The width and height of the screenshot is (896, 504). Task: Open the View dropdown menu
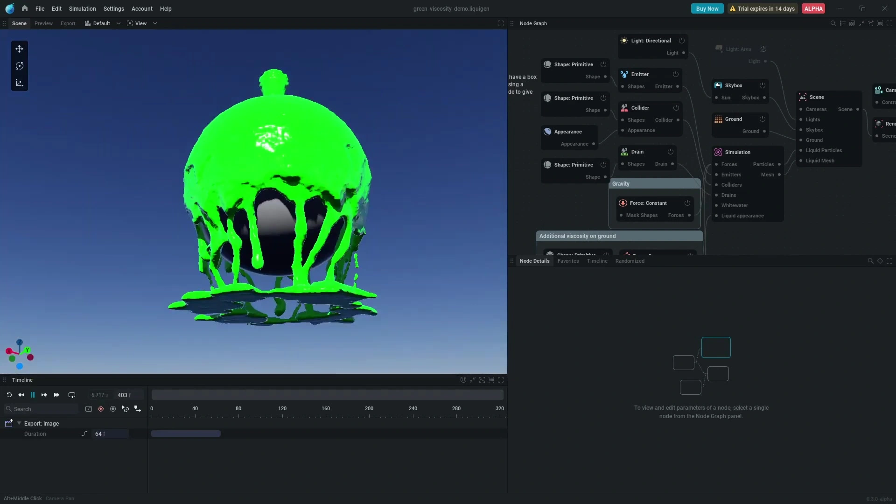point(142,23)
